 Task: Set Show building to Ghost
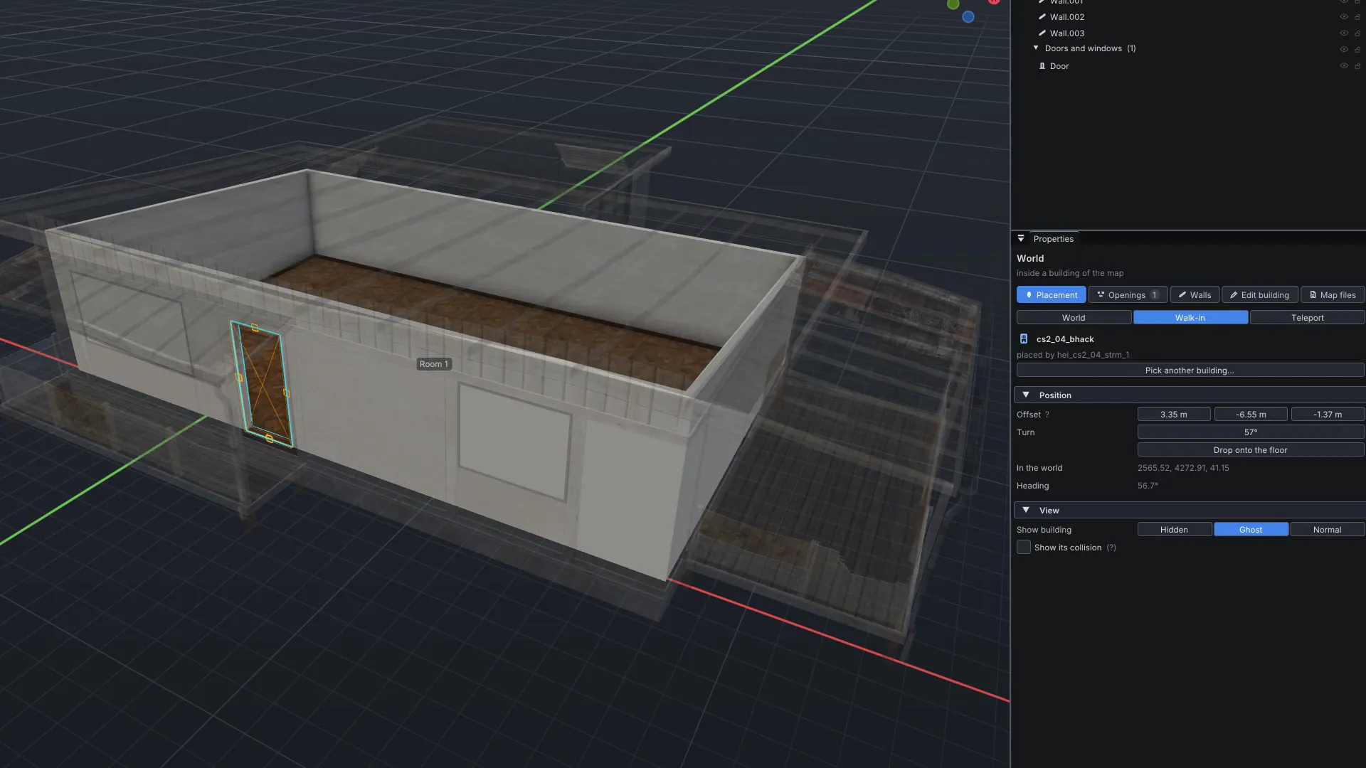1251,530
